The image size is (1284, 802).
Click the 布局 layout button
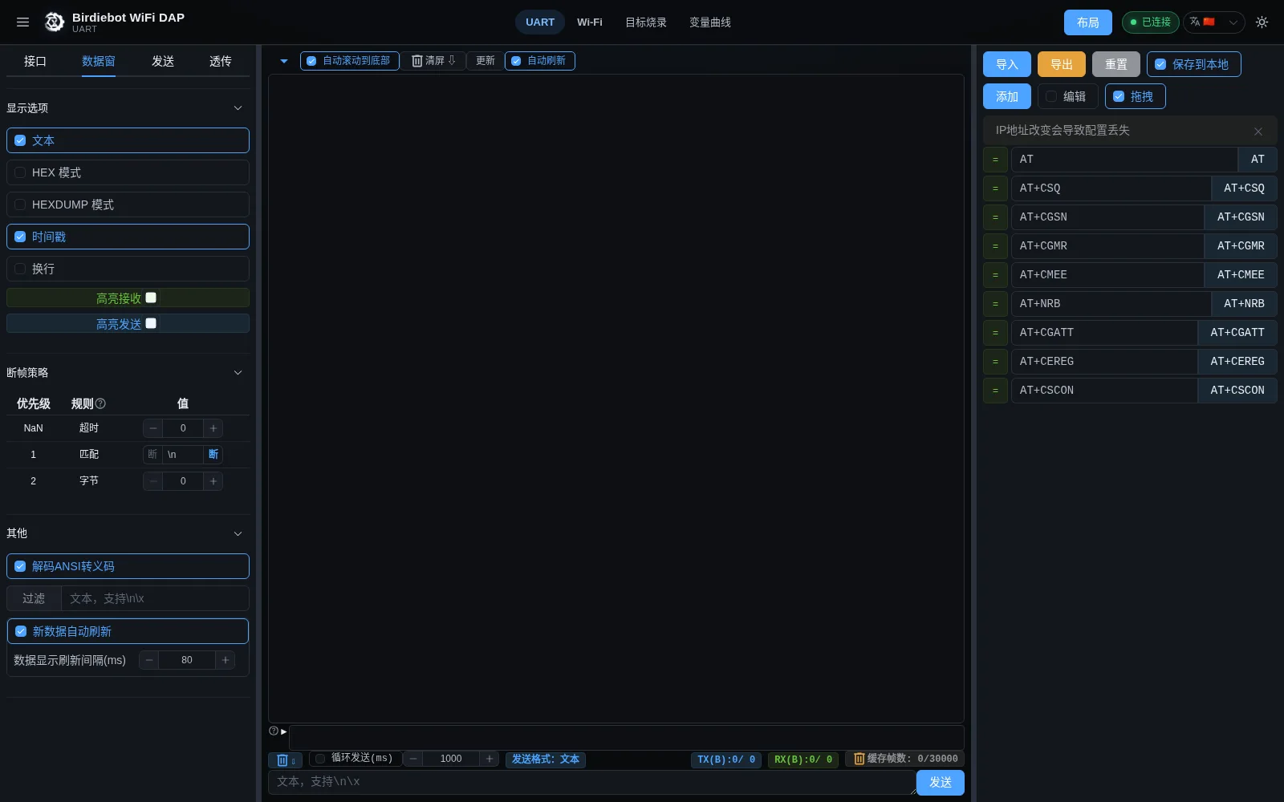click(1088, 22)
